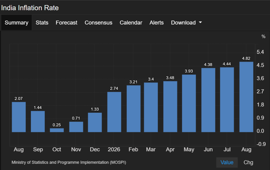
Task: Select the Value view button
Action: coord(227,162)
